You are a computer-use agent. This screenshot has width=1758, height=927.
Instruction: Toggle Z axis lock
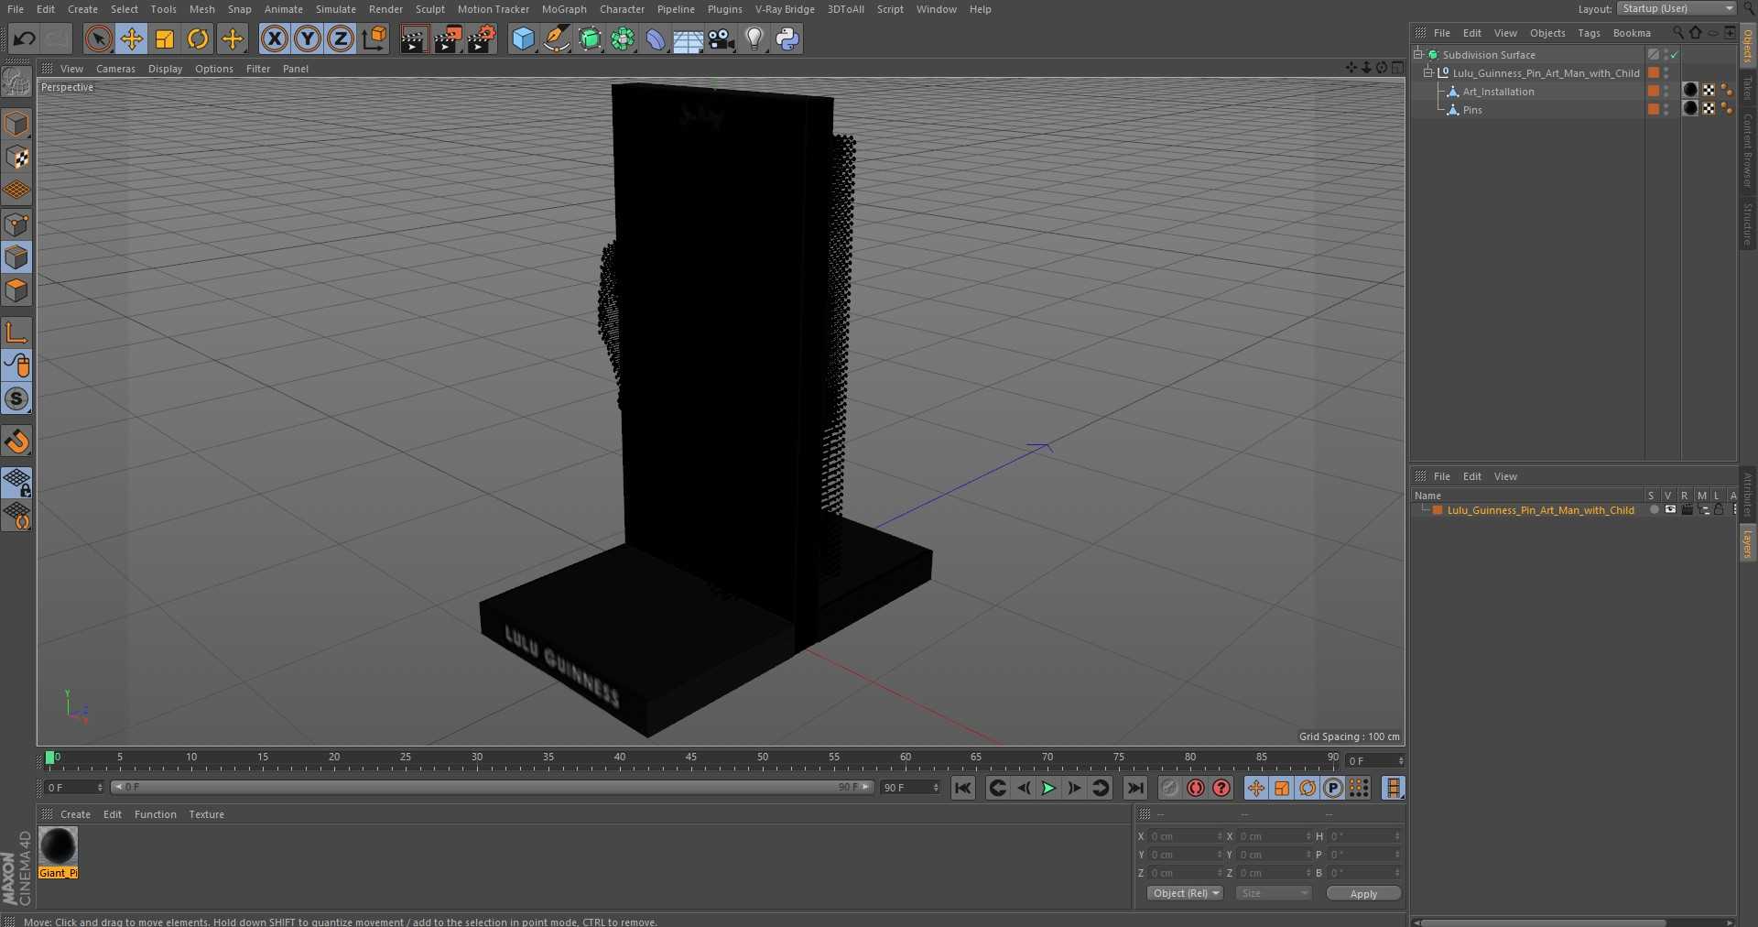pos(341,38)
